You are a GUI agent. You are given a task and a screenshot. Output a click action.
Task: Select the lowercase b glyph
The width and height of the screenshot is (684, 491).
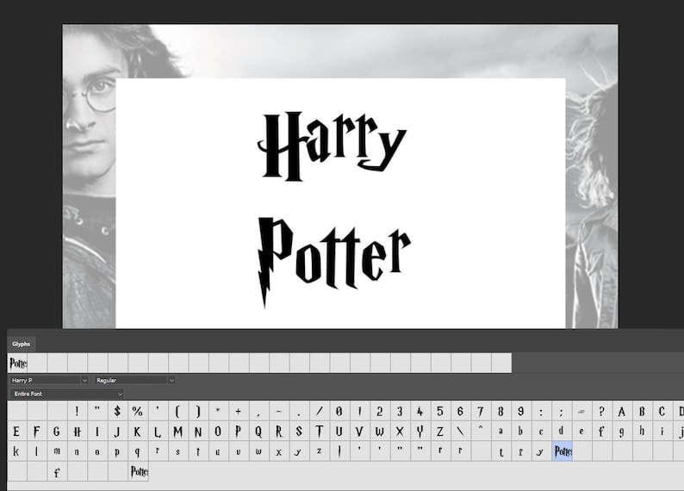pyautogui.click(x=520, y=432)
